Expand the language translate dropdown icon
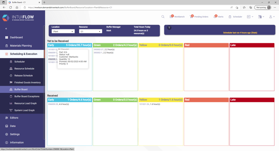The image size is (279, 151). click(261, 17)
